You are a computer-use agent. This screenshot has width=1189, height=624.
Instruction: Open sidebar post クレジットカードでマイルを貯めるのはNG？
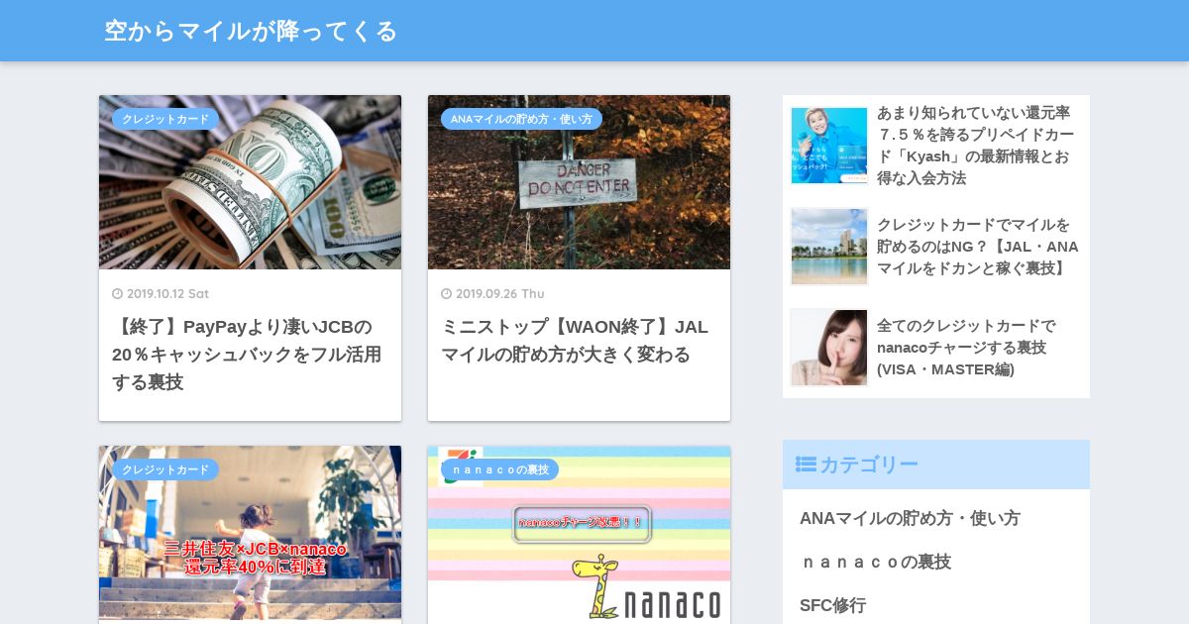[978, 247]
